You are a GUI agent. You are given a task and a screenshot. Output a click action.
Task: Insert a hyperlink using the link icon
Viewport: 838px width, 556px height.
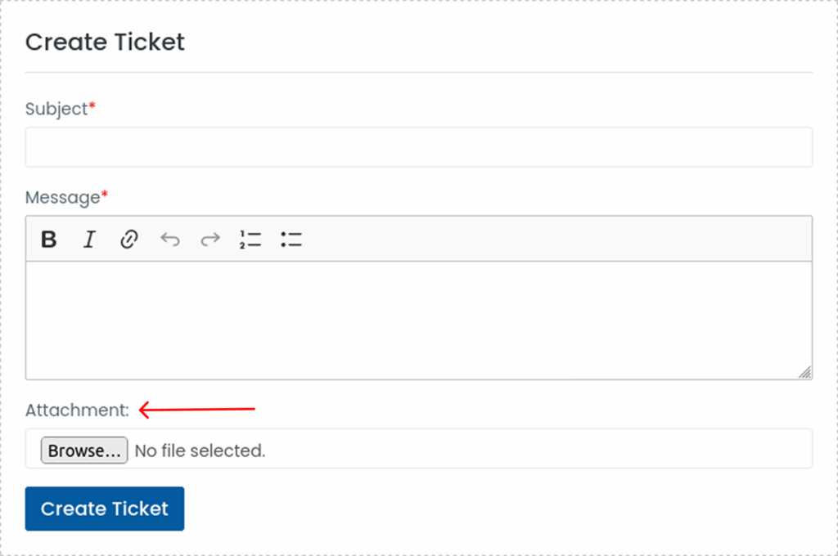pyautogui.click(x=128, y=240)
